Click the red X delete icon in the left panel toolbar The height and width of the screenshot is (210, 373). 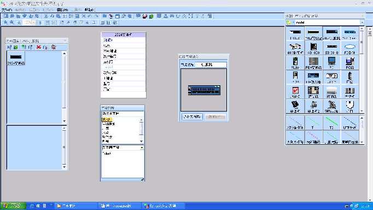click(38, 48)
